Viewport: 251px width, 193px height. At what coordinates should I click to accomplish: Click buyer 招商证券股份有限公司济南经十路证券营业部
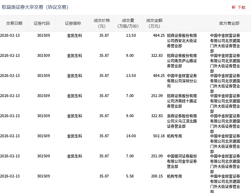coord(182,101)
